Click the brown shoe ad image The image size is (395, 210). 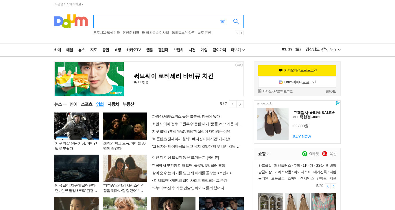click(273, 124)
